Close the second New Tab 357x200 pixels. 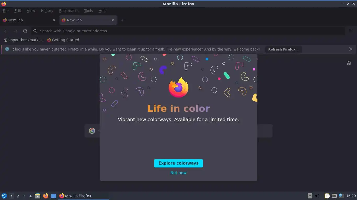113,20
